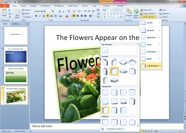
Task: Expand the Section dropdown
Action: 27,17
